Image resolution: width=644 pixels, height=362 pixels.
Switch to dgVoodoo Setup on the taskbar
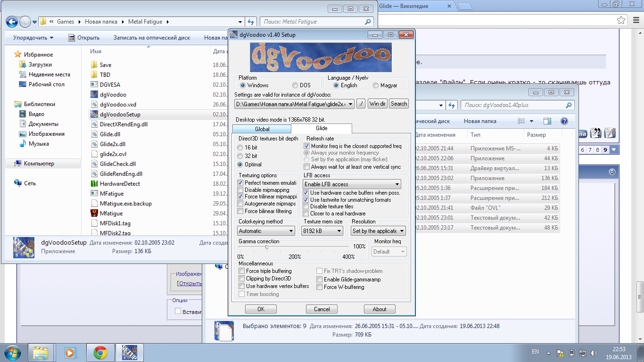point(130,353)
